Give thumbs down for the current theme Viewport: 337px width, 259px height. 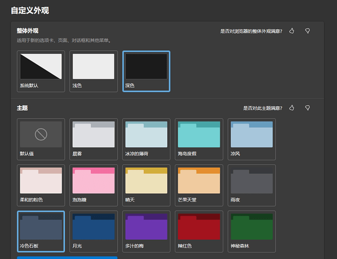pyautogui.click(x=307, y=108)
